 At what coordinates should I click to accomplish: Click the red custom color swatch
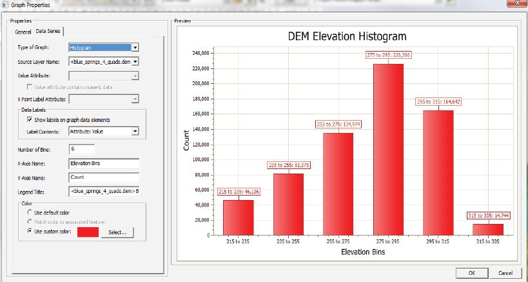pos(88,232)
